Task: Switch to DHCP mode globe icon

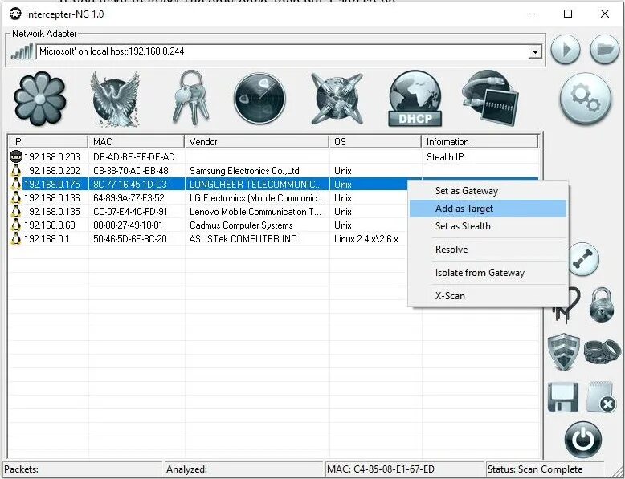Action: click(x=415, y=99)
